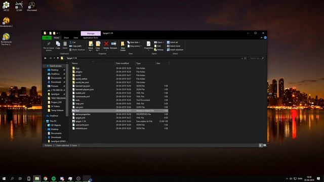
Task: Go up one folder level
Action: (x=58, y=58)
